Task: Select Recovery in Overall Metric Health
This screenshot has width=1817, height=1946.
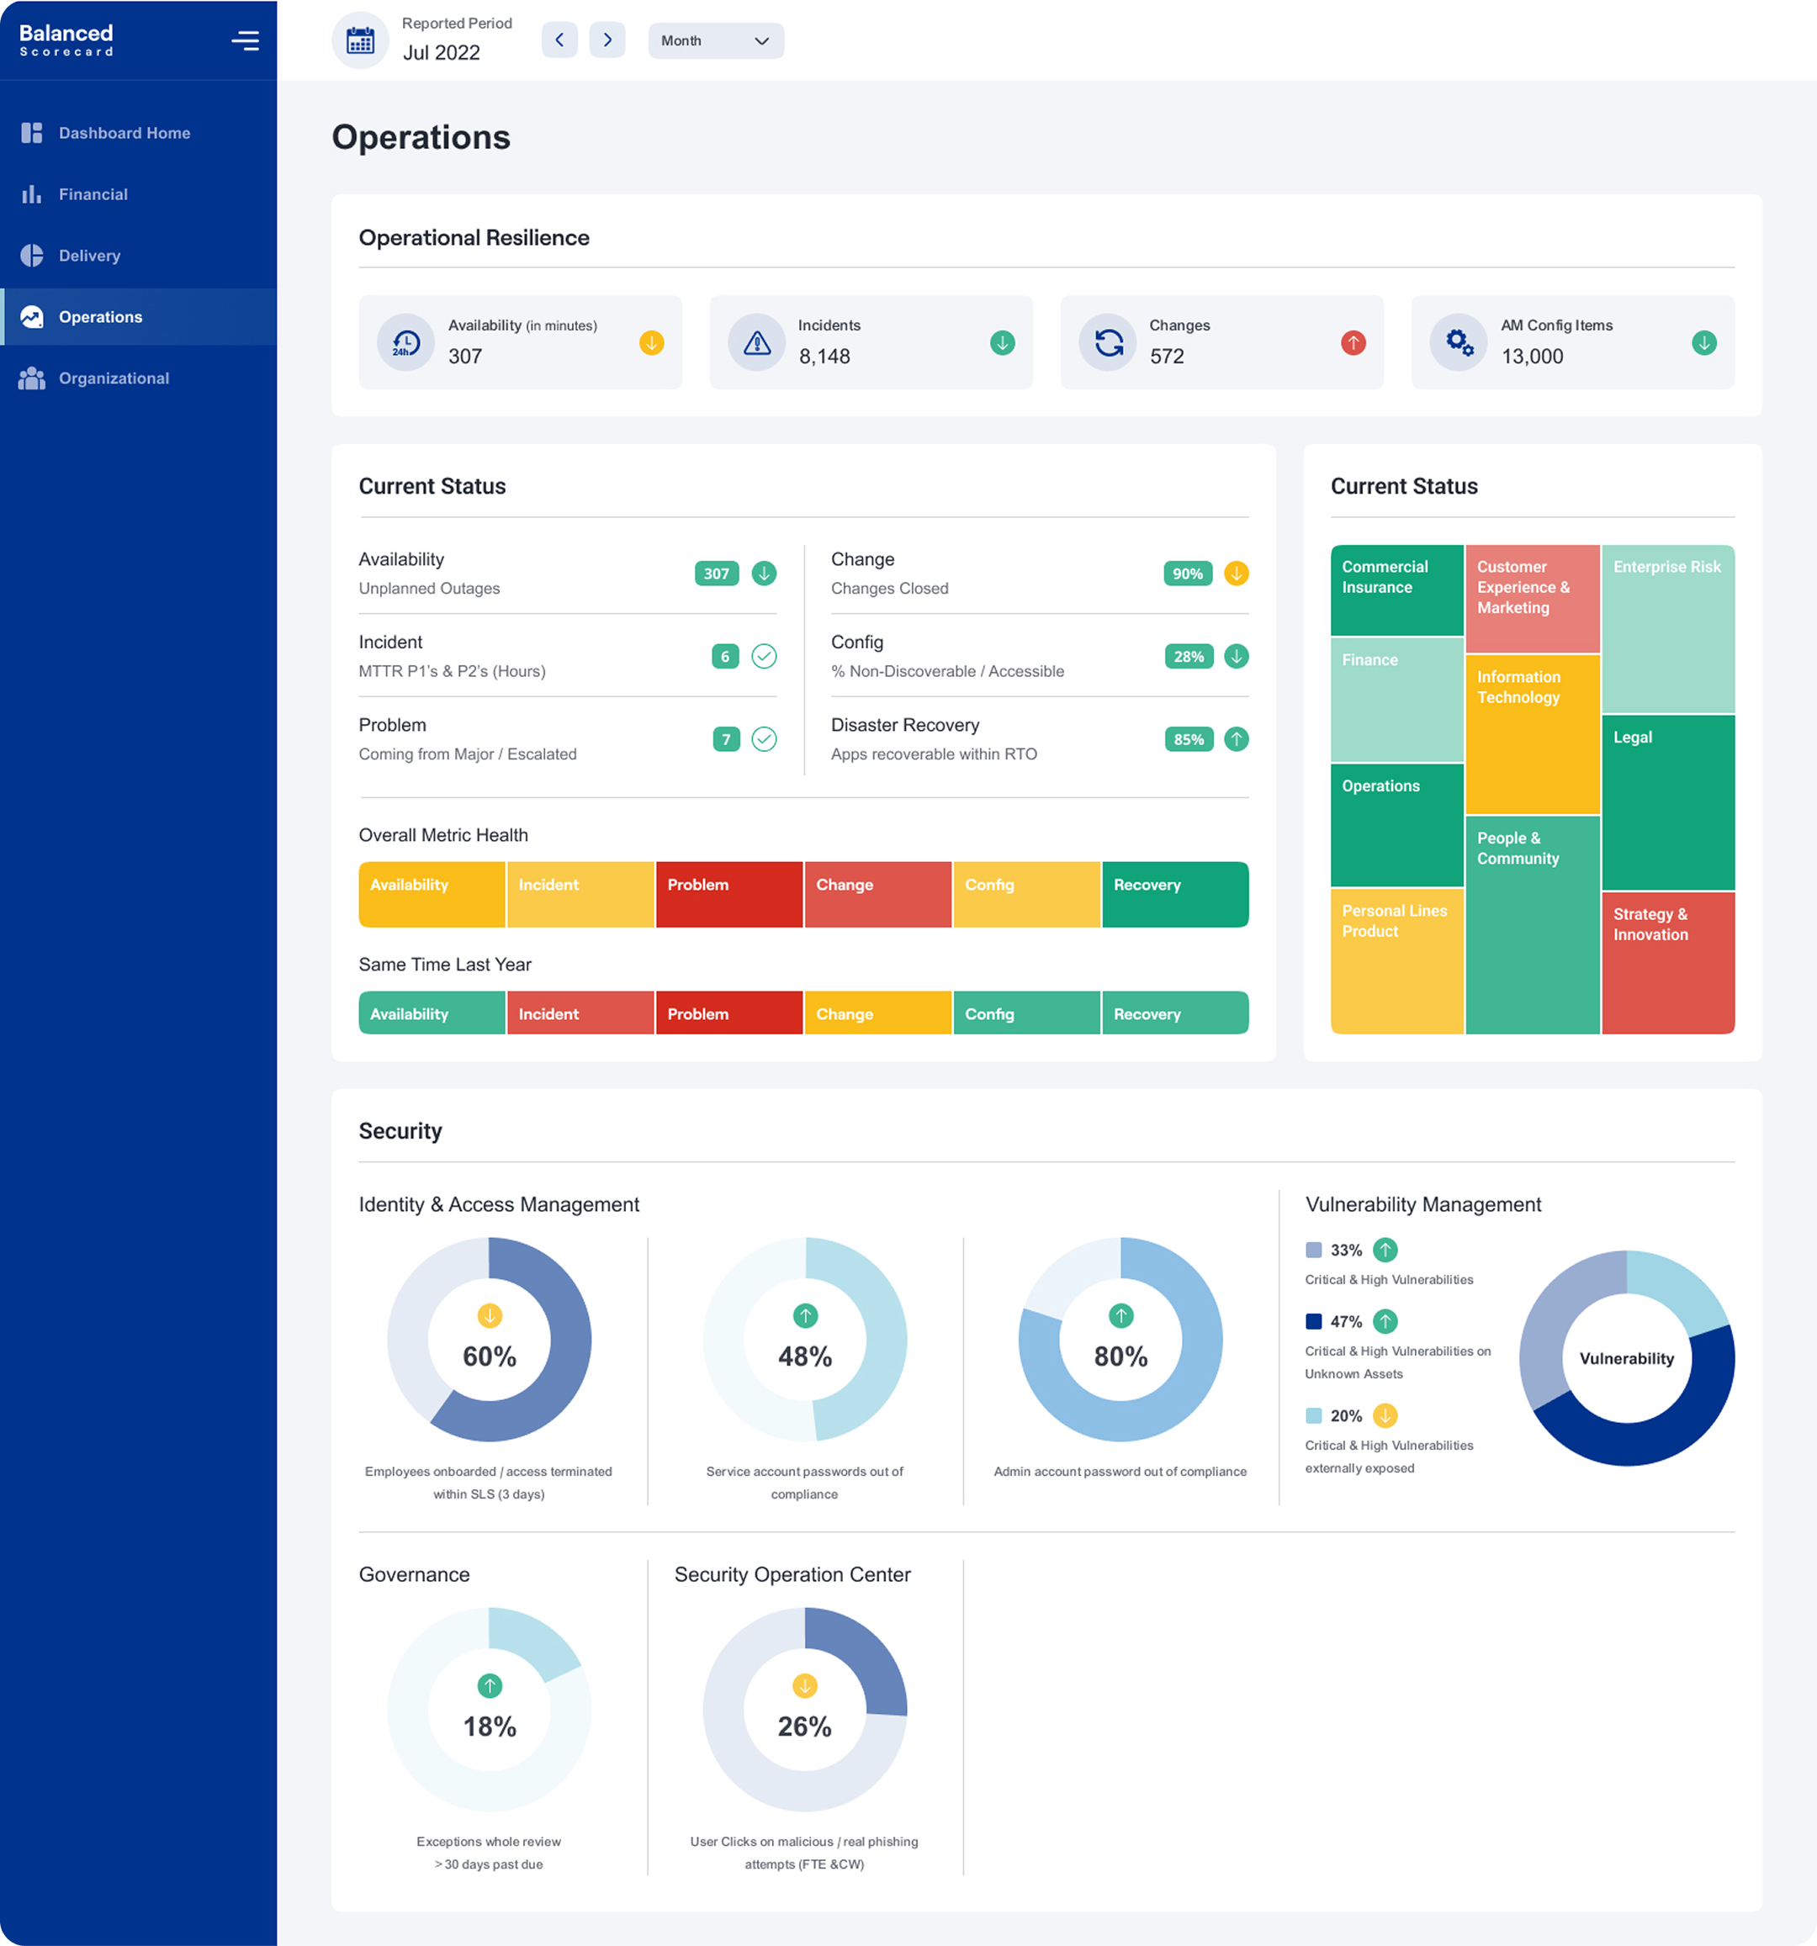Action: (x=1175, y=894)
